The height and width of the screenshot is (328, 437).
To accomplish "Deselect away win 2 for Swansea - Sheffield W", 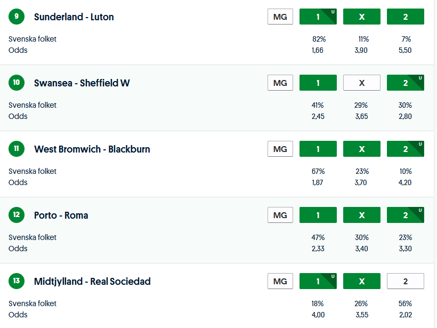I will coord(406,83).
